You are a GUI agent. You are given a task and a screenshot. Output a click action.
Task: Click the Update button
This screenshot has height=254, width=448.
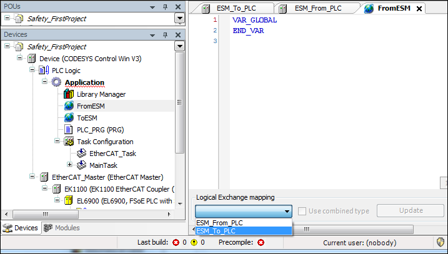(x=411, y=210)
